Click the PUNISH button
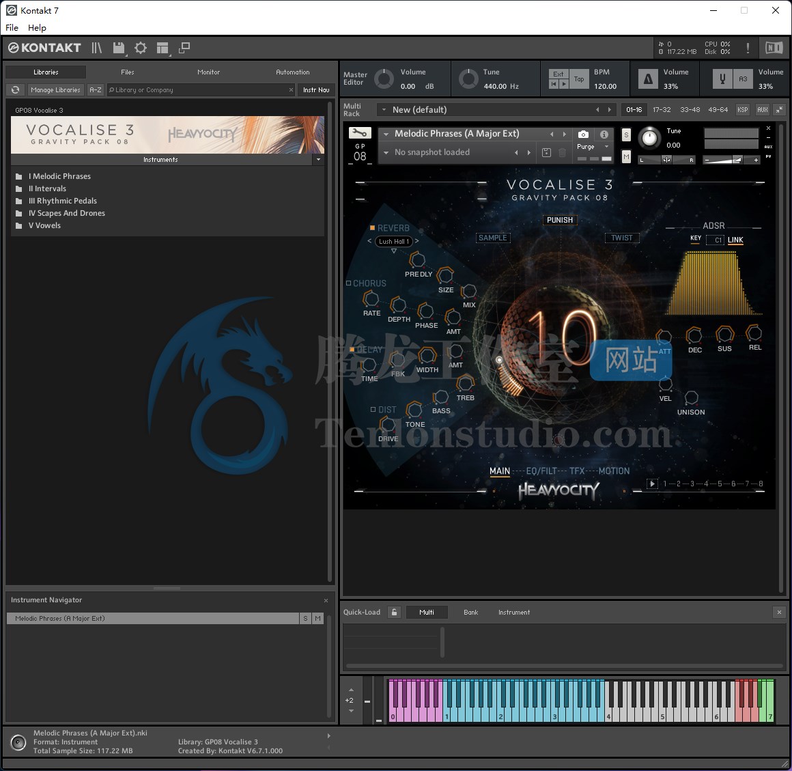This screenshot has height=771, width=792. click(x=560, y=220)
